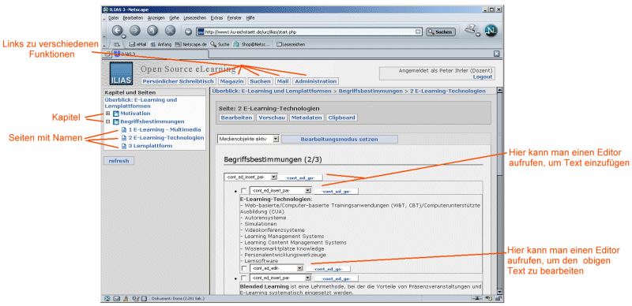The image size is (632, 306).
Task: Click the online/offline connection icon in the status bar
Action: pyautogui.click(x=477, y=298)
